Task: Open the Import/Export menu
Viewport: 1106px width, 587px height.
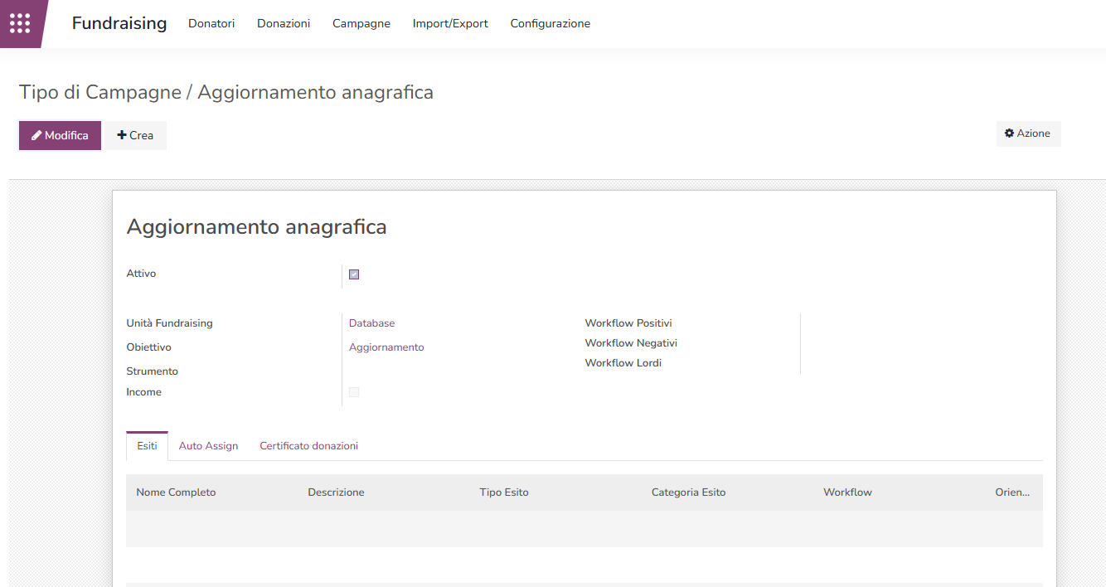Action: 450,23
